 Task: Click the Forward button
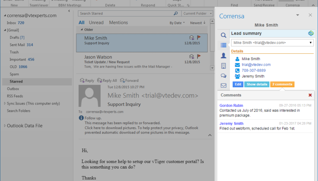point(129,81)
